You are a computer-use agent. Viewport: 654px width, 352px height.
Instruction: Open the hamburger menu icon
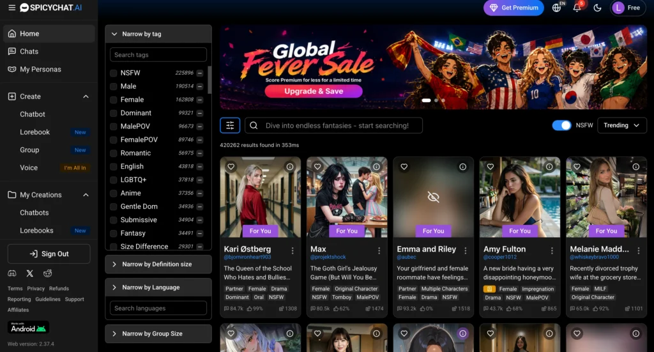click(x=11, y=8)
